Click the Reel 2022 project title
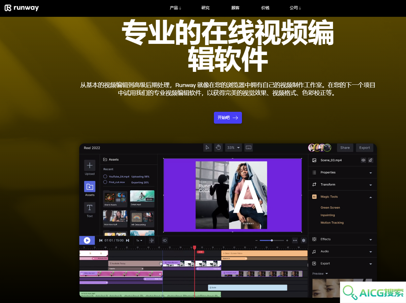The image size is (406, 303). point(92,148)
